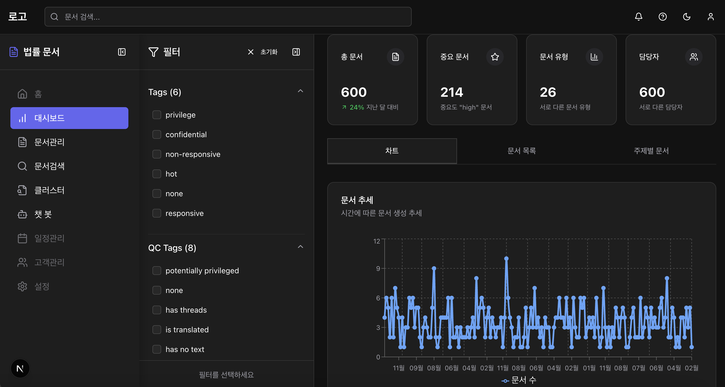
Task: Tick the potentially privileged checkbox
Action: pyautogui.click(x=157, y=271)
